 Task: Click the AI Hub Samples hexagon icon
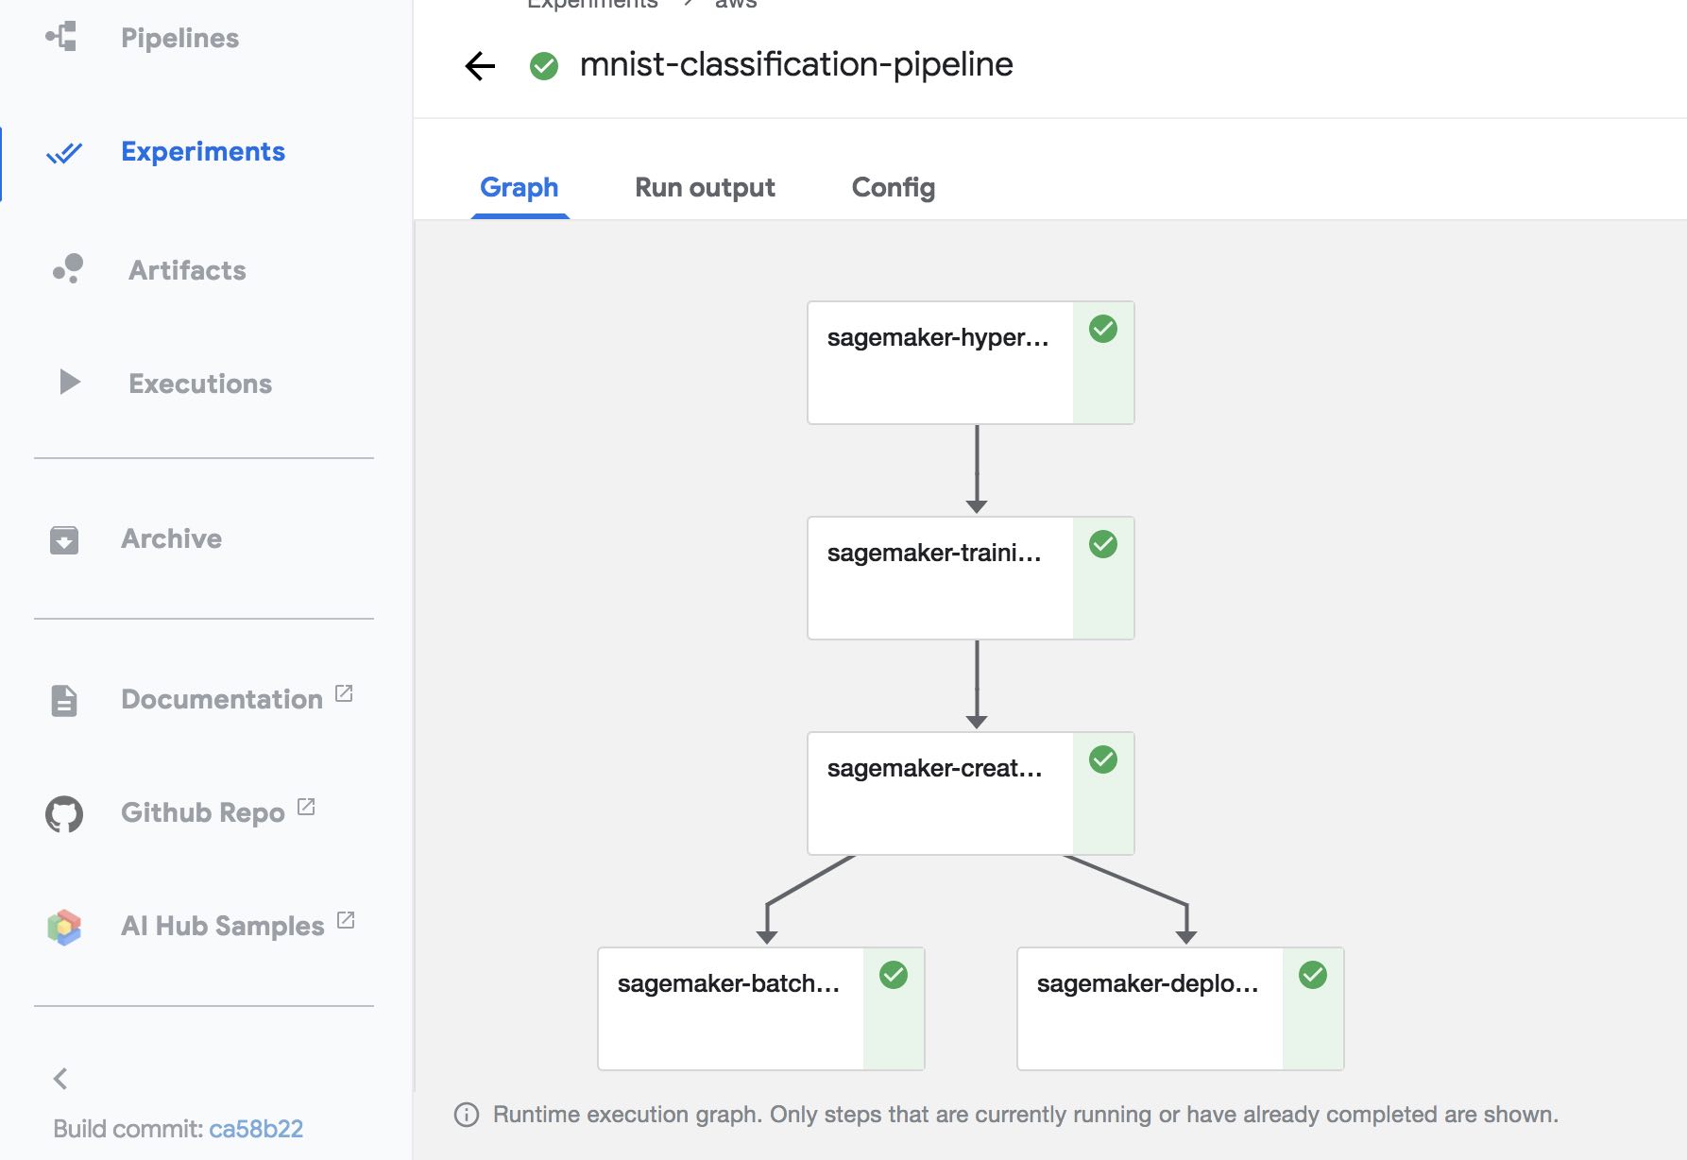(x=64, y=927)
